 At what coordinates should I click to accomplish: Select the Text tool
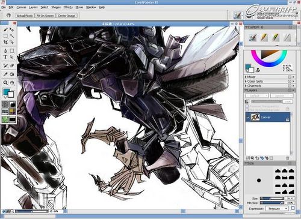coord(5,57)
